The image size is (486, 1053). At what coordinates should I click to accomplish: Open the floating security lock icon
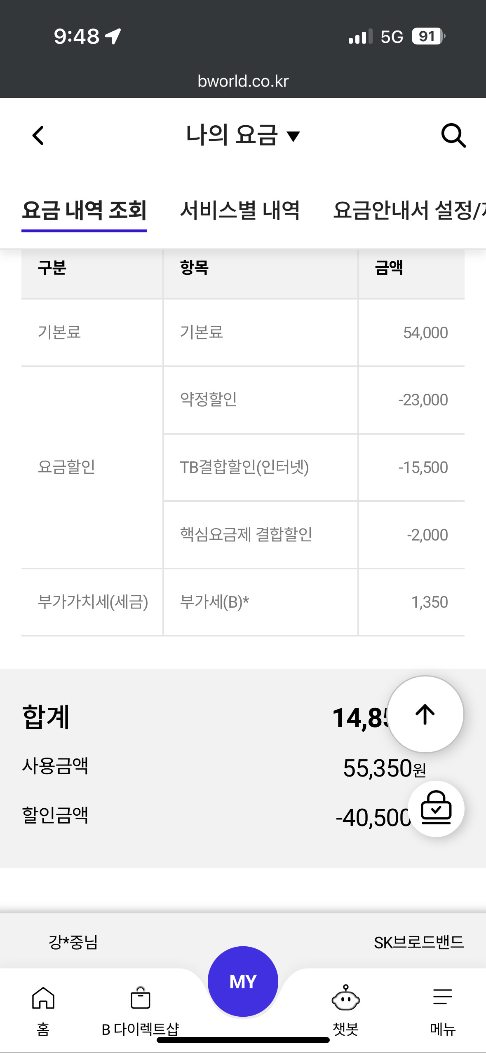point(436,808)
